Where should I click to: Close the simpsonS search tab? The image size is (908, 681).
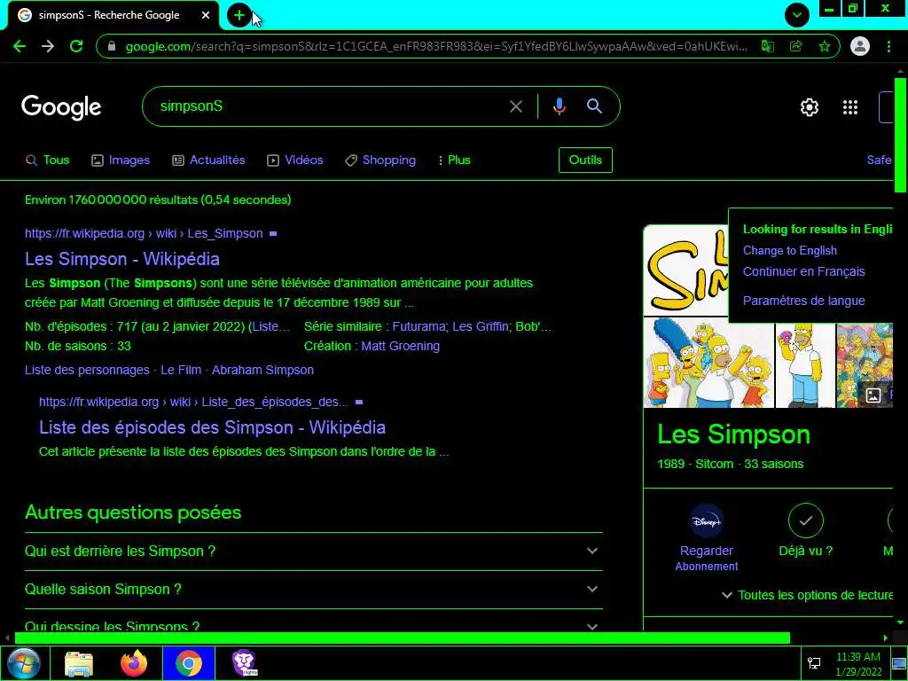pyautogui.click(x=206, y=15)
